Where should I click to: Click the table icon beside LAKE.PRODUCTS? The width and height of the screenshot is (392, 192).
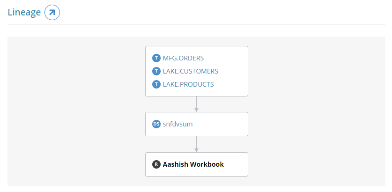coord(156,84)
